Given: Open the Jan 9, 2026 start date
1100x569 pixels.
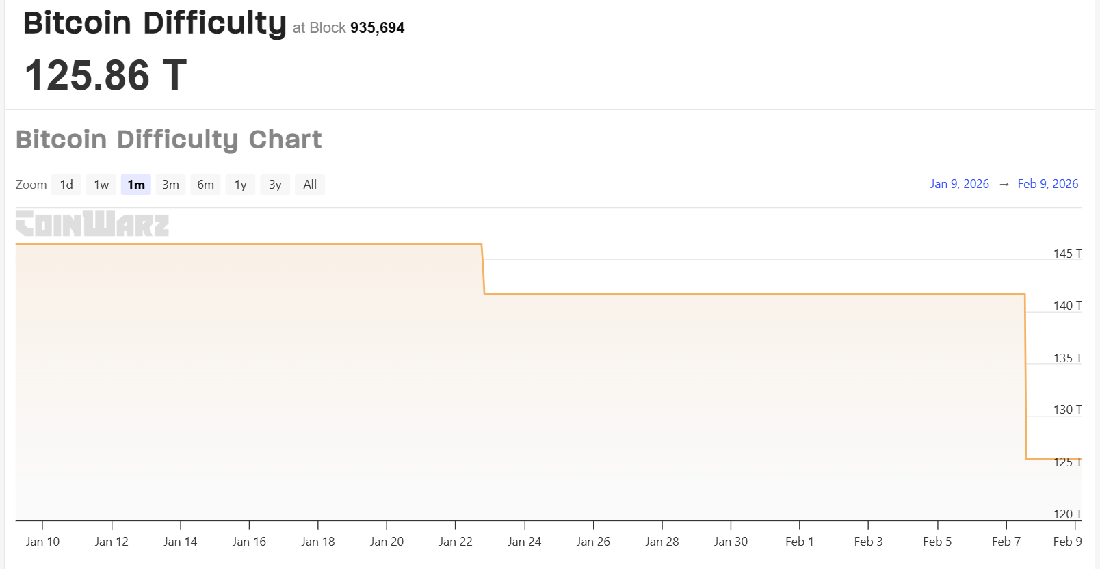Looking at the screenshot, I should point(959,183).
